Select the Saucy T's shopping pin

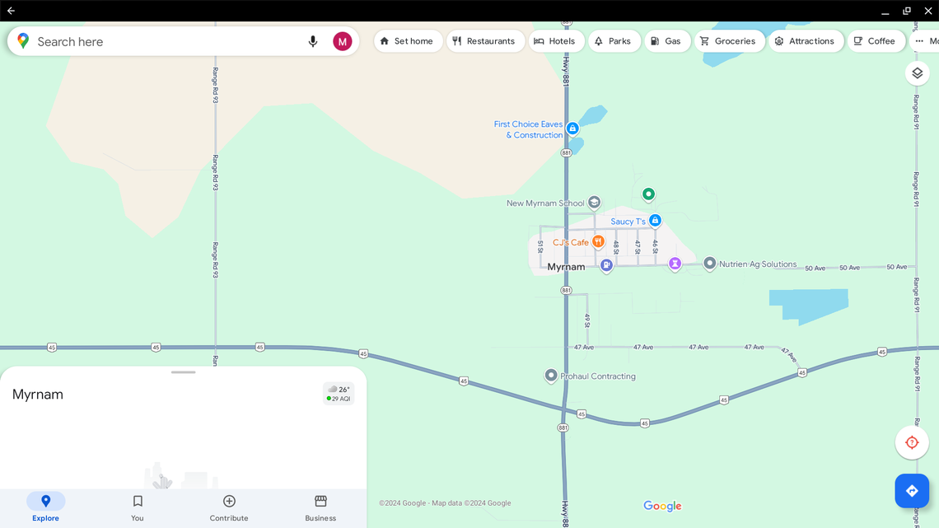(655, 220)
